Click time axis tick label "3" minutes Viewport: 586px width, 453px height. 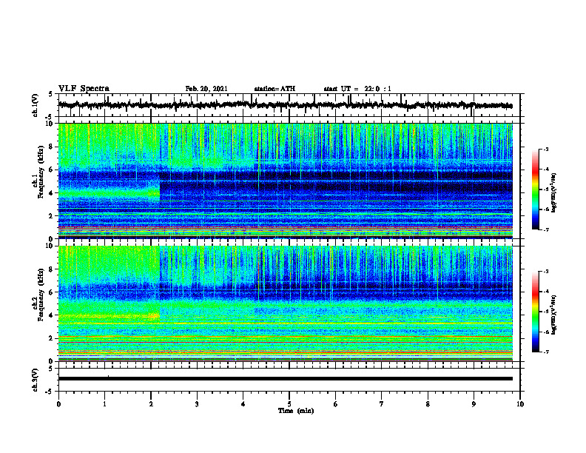197,404
